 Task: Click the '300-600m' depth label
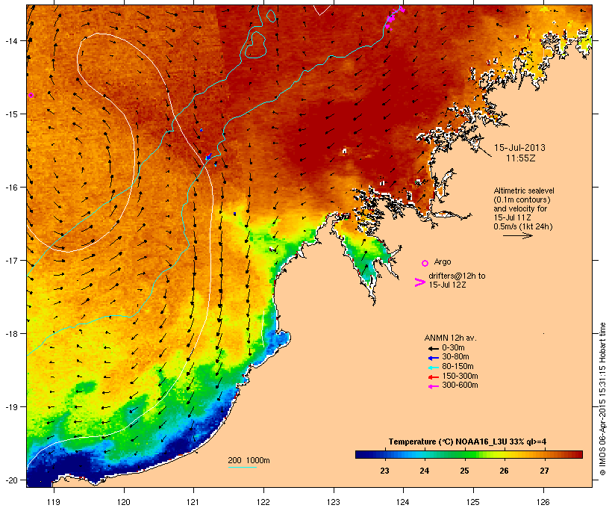click(x=460, y=385)
